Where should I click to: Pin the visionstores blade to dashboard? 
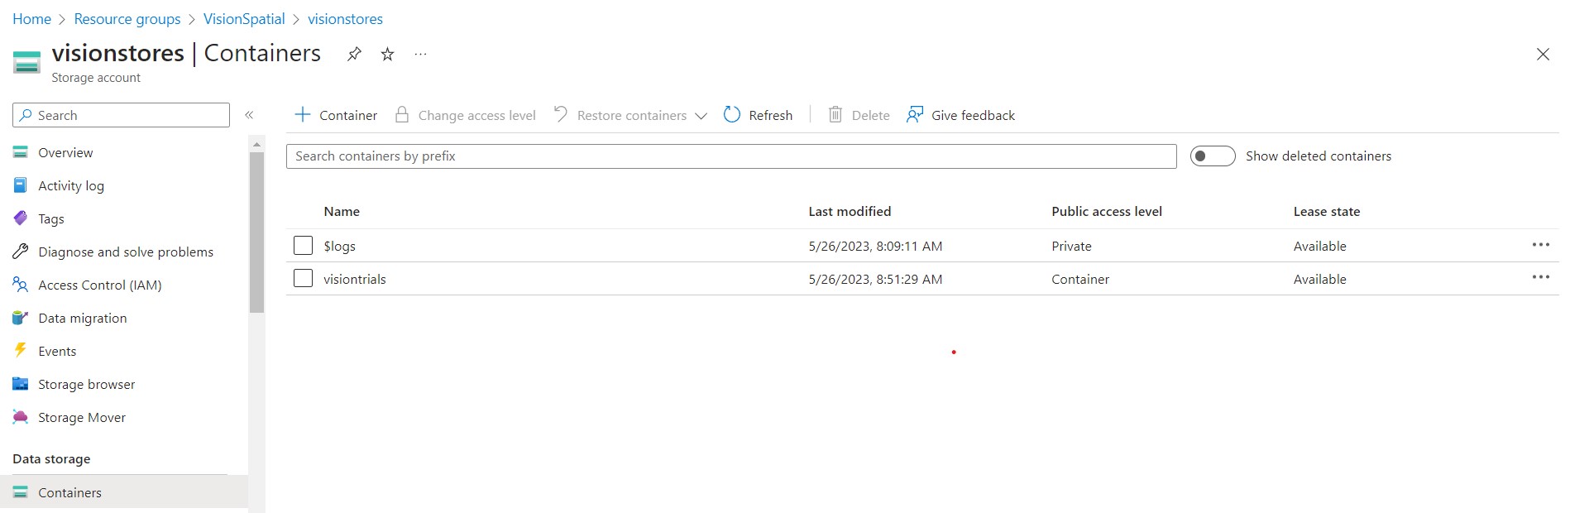[354, 55]
